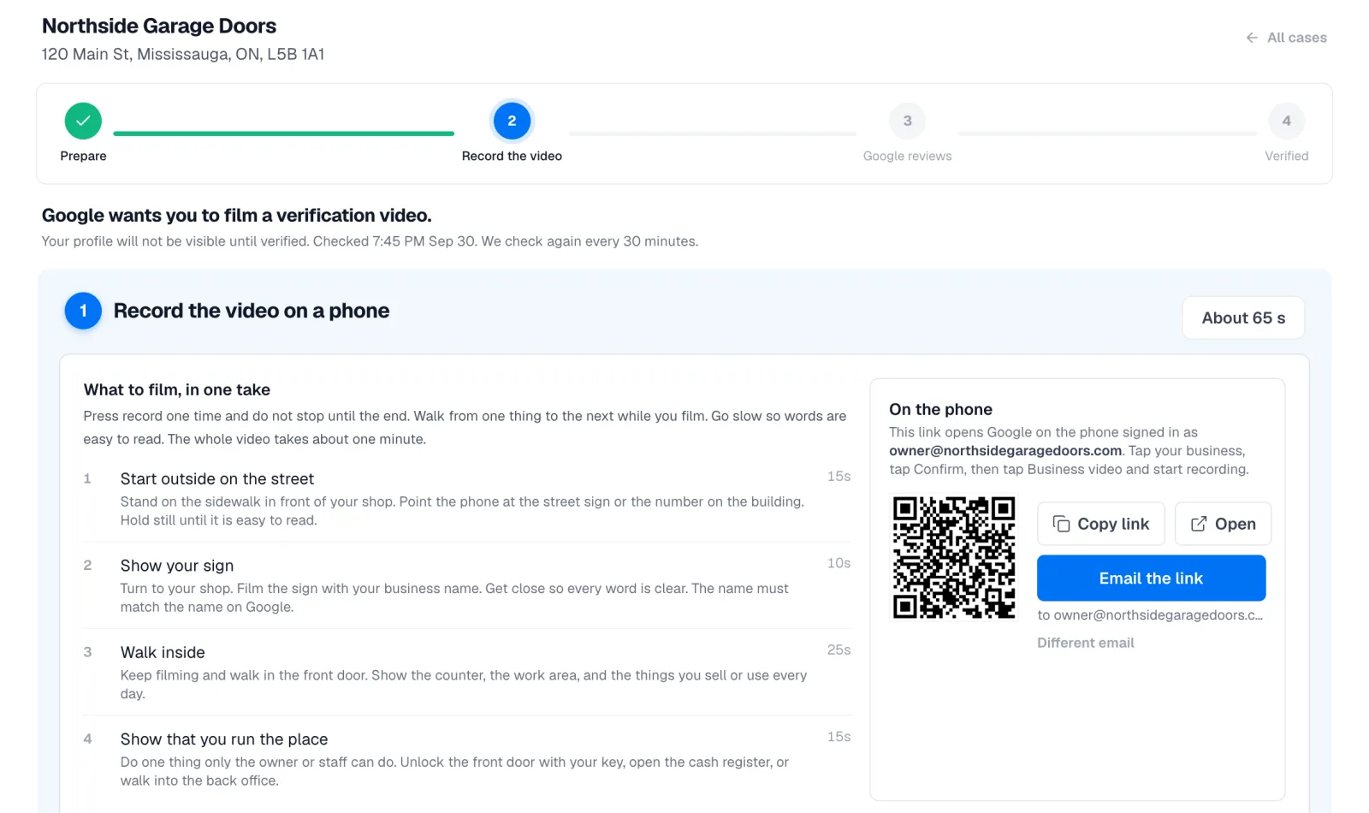Select step 3 Google reviews circle
The height and width of the screenshot is (813, 1369).
point(907,121)
